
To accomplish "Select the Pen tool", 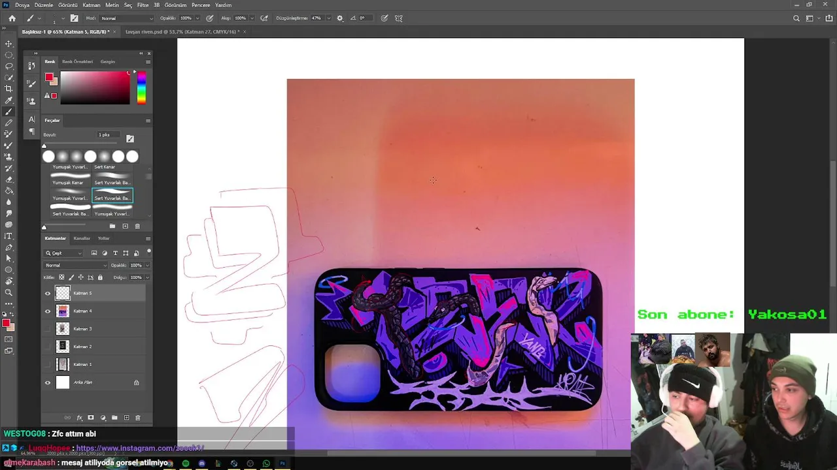I will [x=9, y=247].
